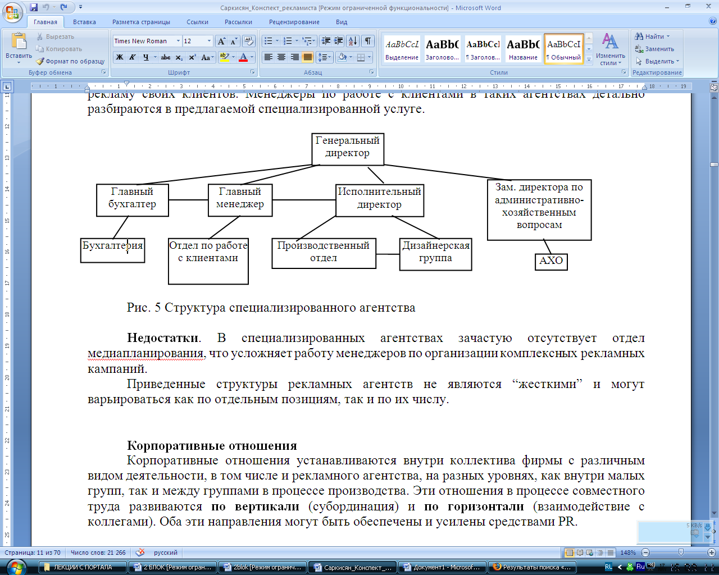
Task: Open borders dropdown arrow
Action: (369, 57)
